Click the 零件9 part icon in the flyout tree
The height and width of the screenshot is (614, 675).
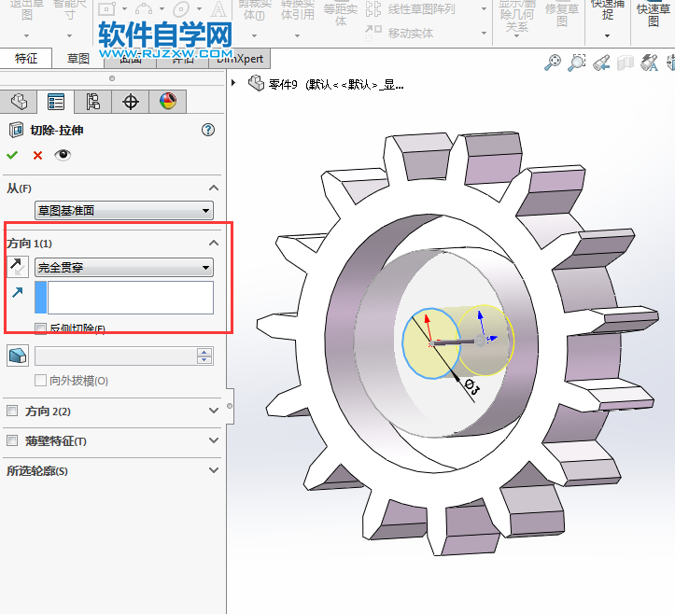[x=256, y=83]
